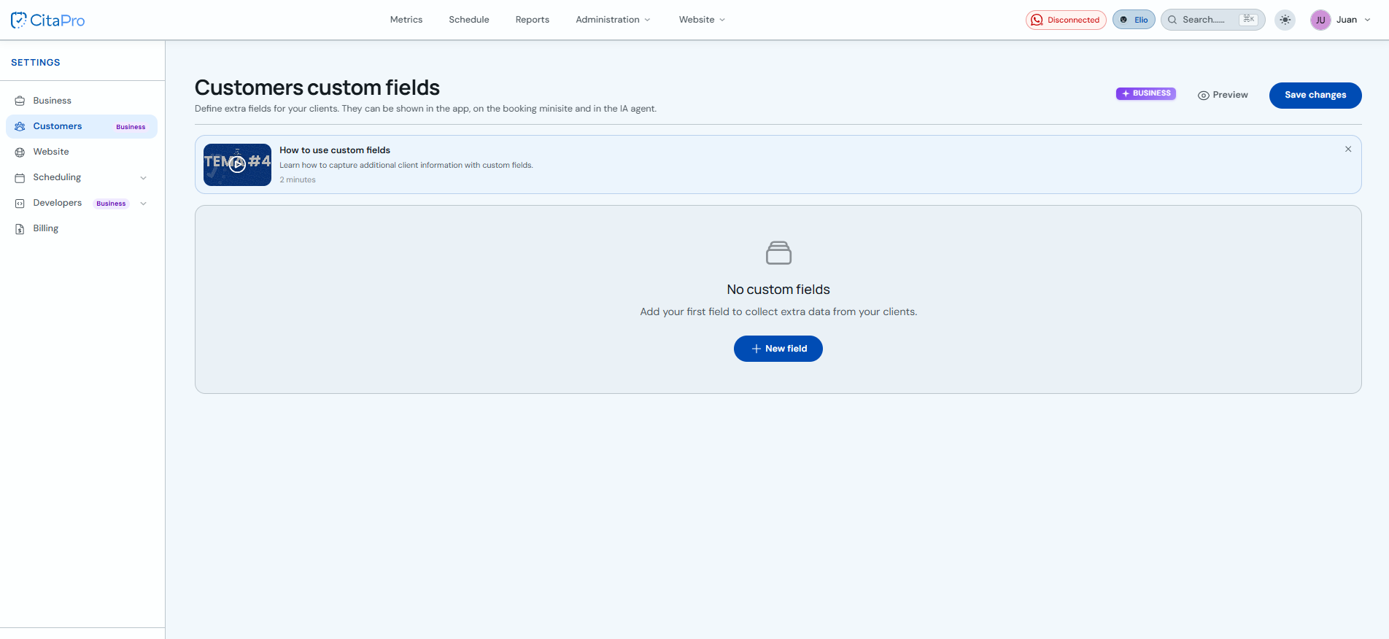Click the CitaPro logo
The width and height of the screenshot is (1389, 639).
coord(47,20)
